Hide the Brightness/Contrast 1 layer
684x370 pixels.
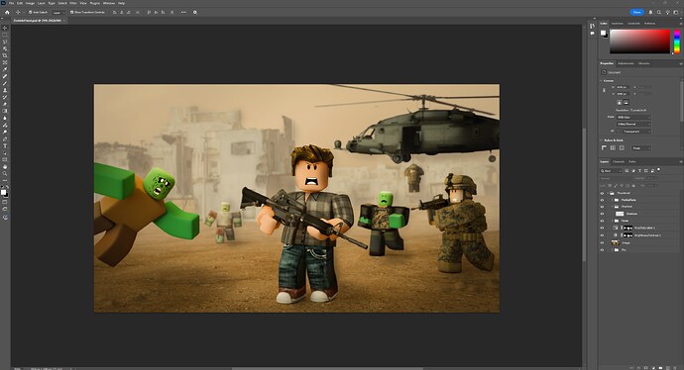click(602, 235)
